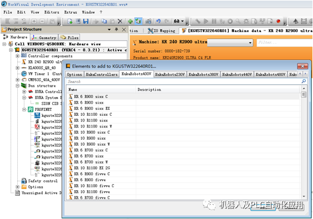Click the search magnifier in Elements dialog
The image size is (313, 219).
point(304,81)
